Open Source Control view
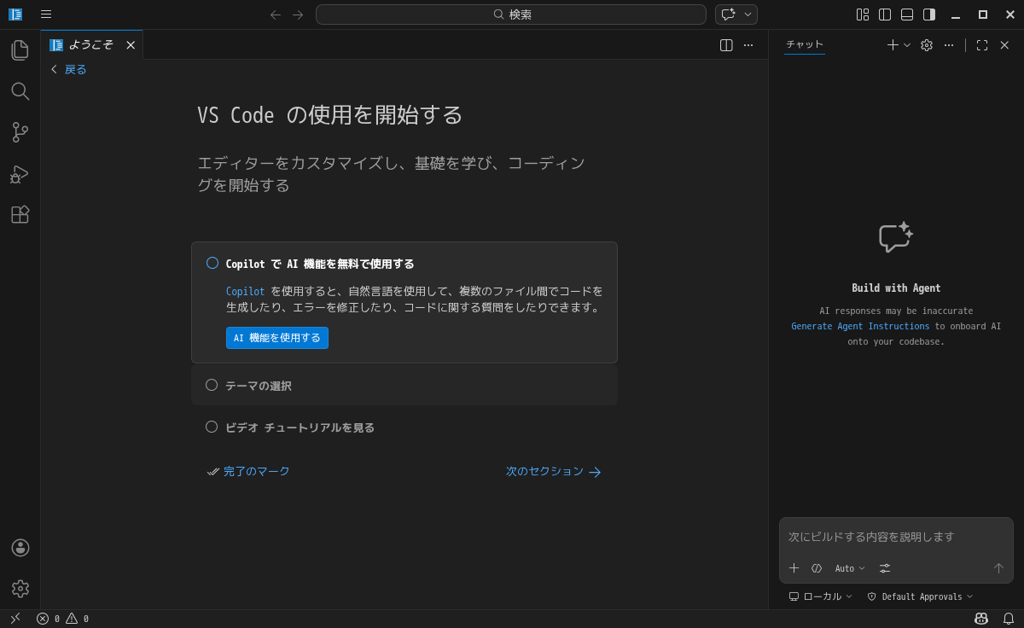Image resolution: width=1024 pixels, height=628 pixels. pyautogui.click(x=20, y=132)
